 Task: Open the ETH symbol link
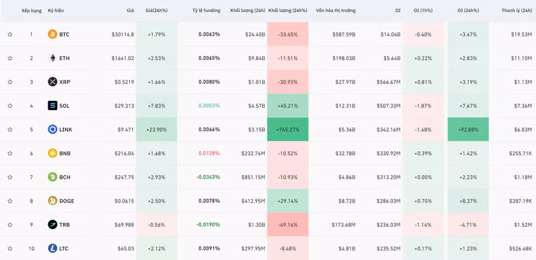tap(64, 58)
